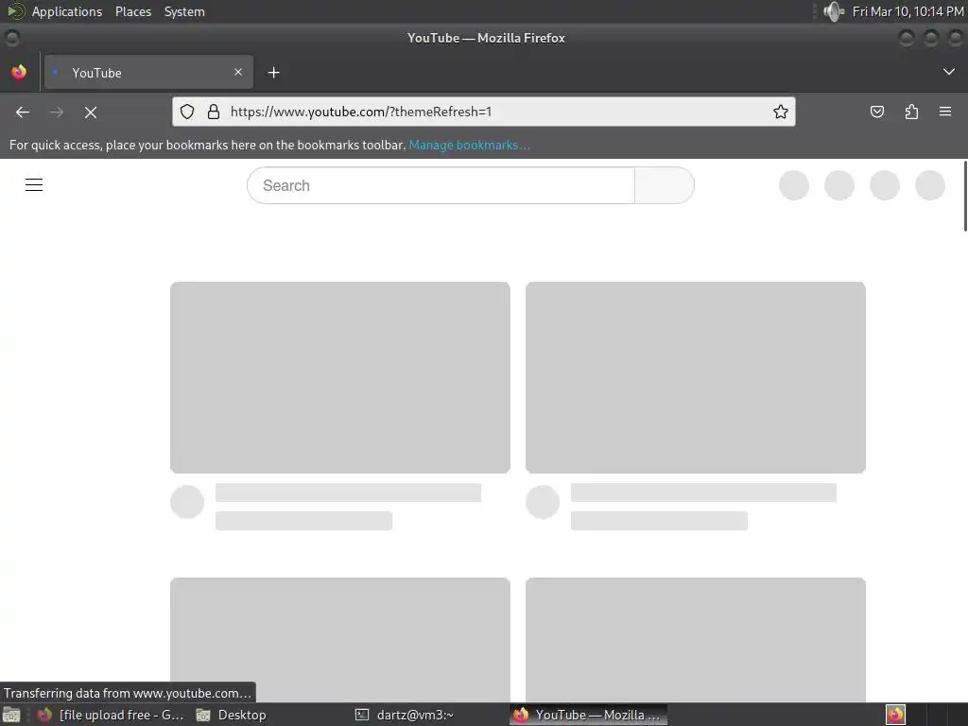This screenshot has width=968, height=726.
Task: Open the Places menu
Action: pyautogui.click(x=132, y=11)
